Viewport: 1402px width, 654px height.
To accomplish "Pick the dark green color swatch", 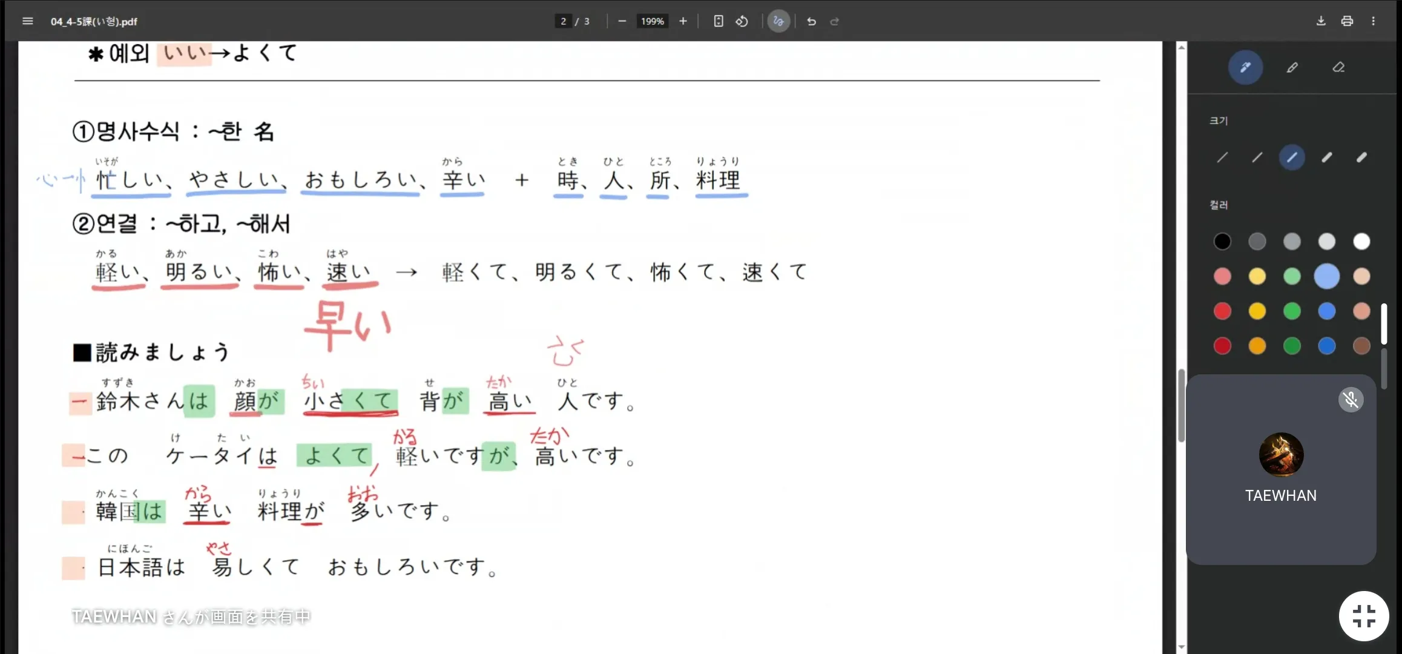I will coord(1292,346).
